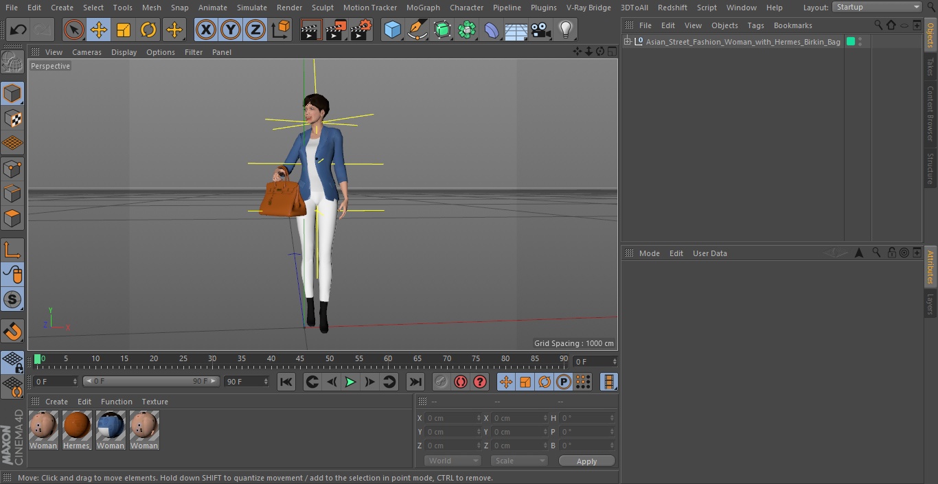
Task: Click the X position input field
Action: (453, 418)
